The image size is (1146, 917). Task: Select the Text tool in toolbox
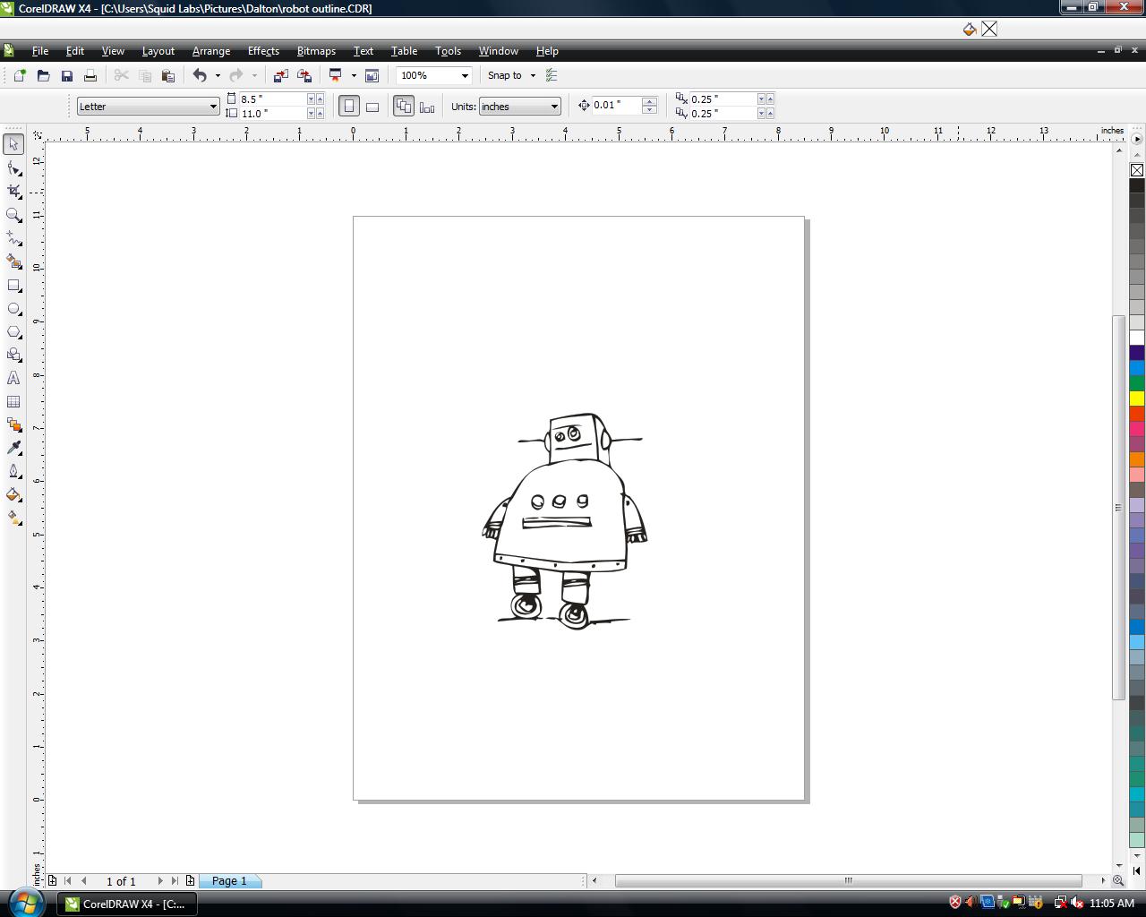pos(13,379)
